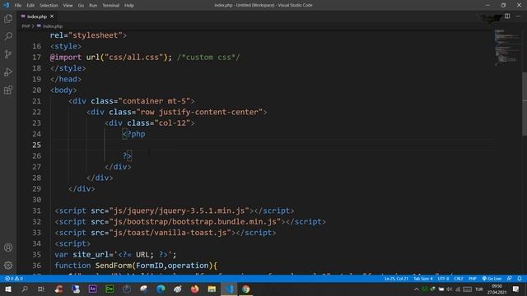This screenshot has width=527, height=296.
Task: Open the notifications bell in status bar
Action: click(520, 279)
